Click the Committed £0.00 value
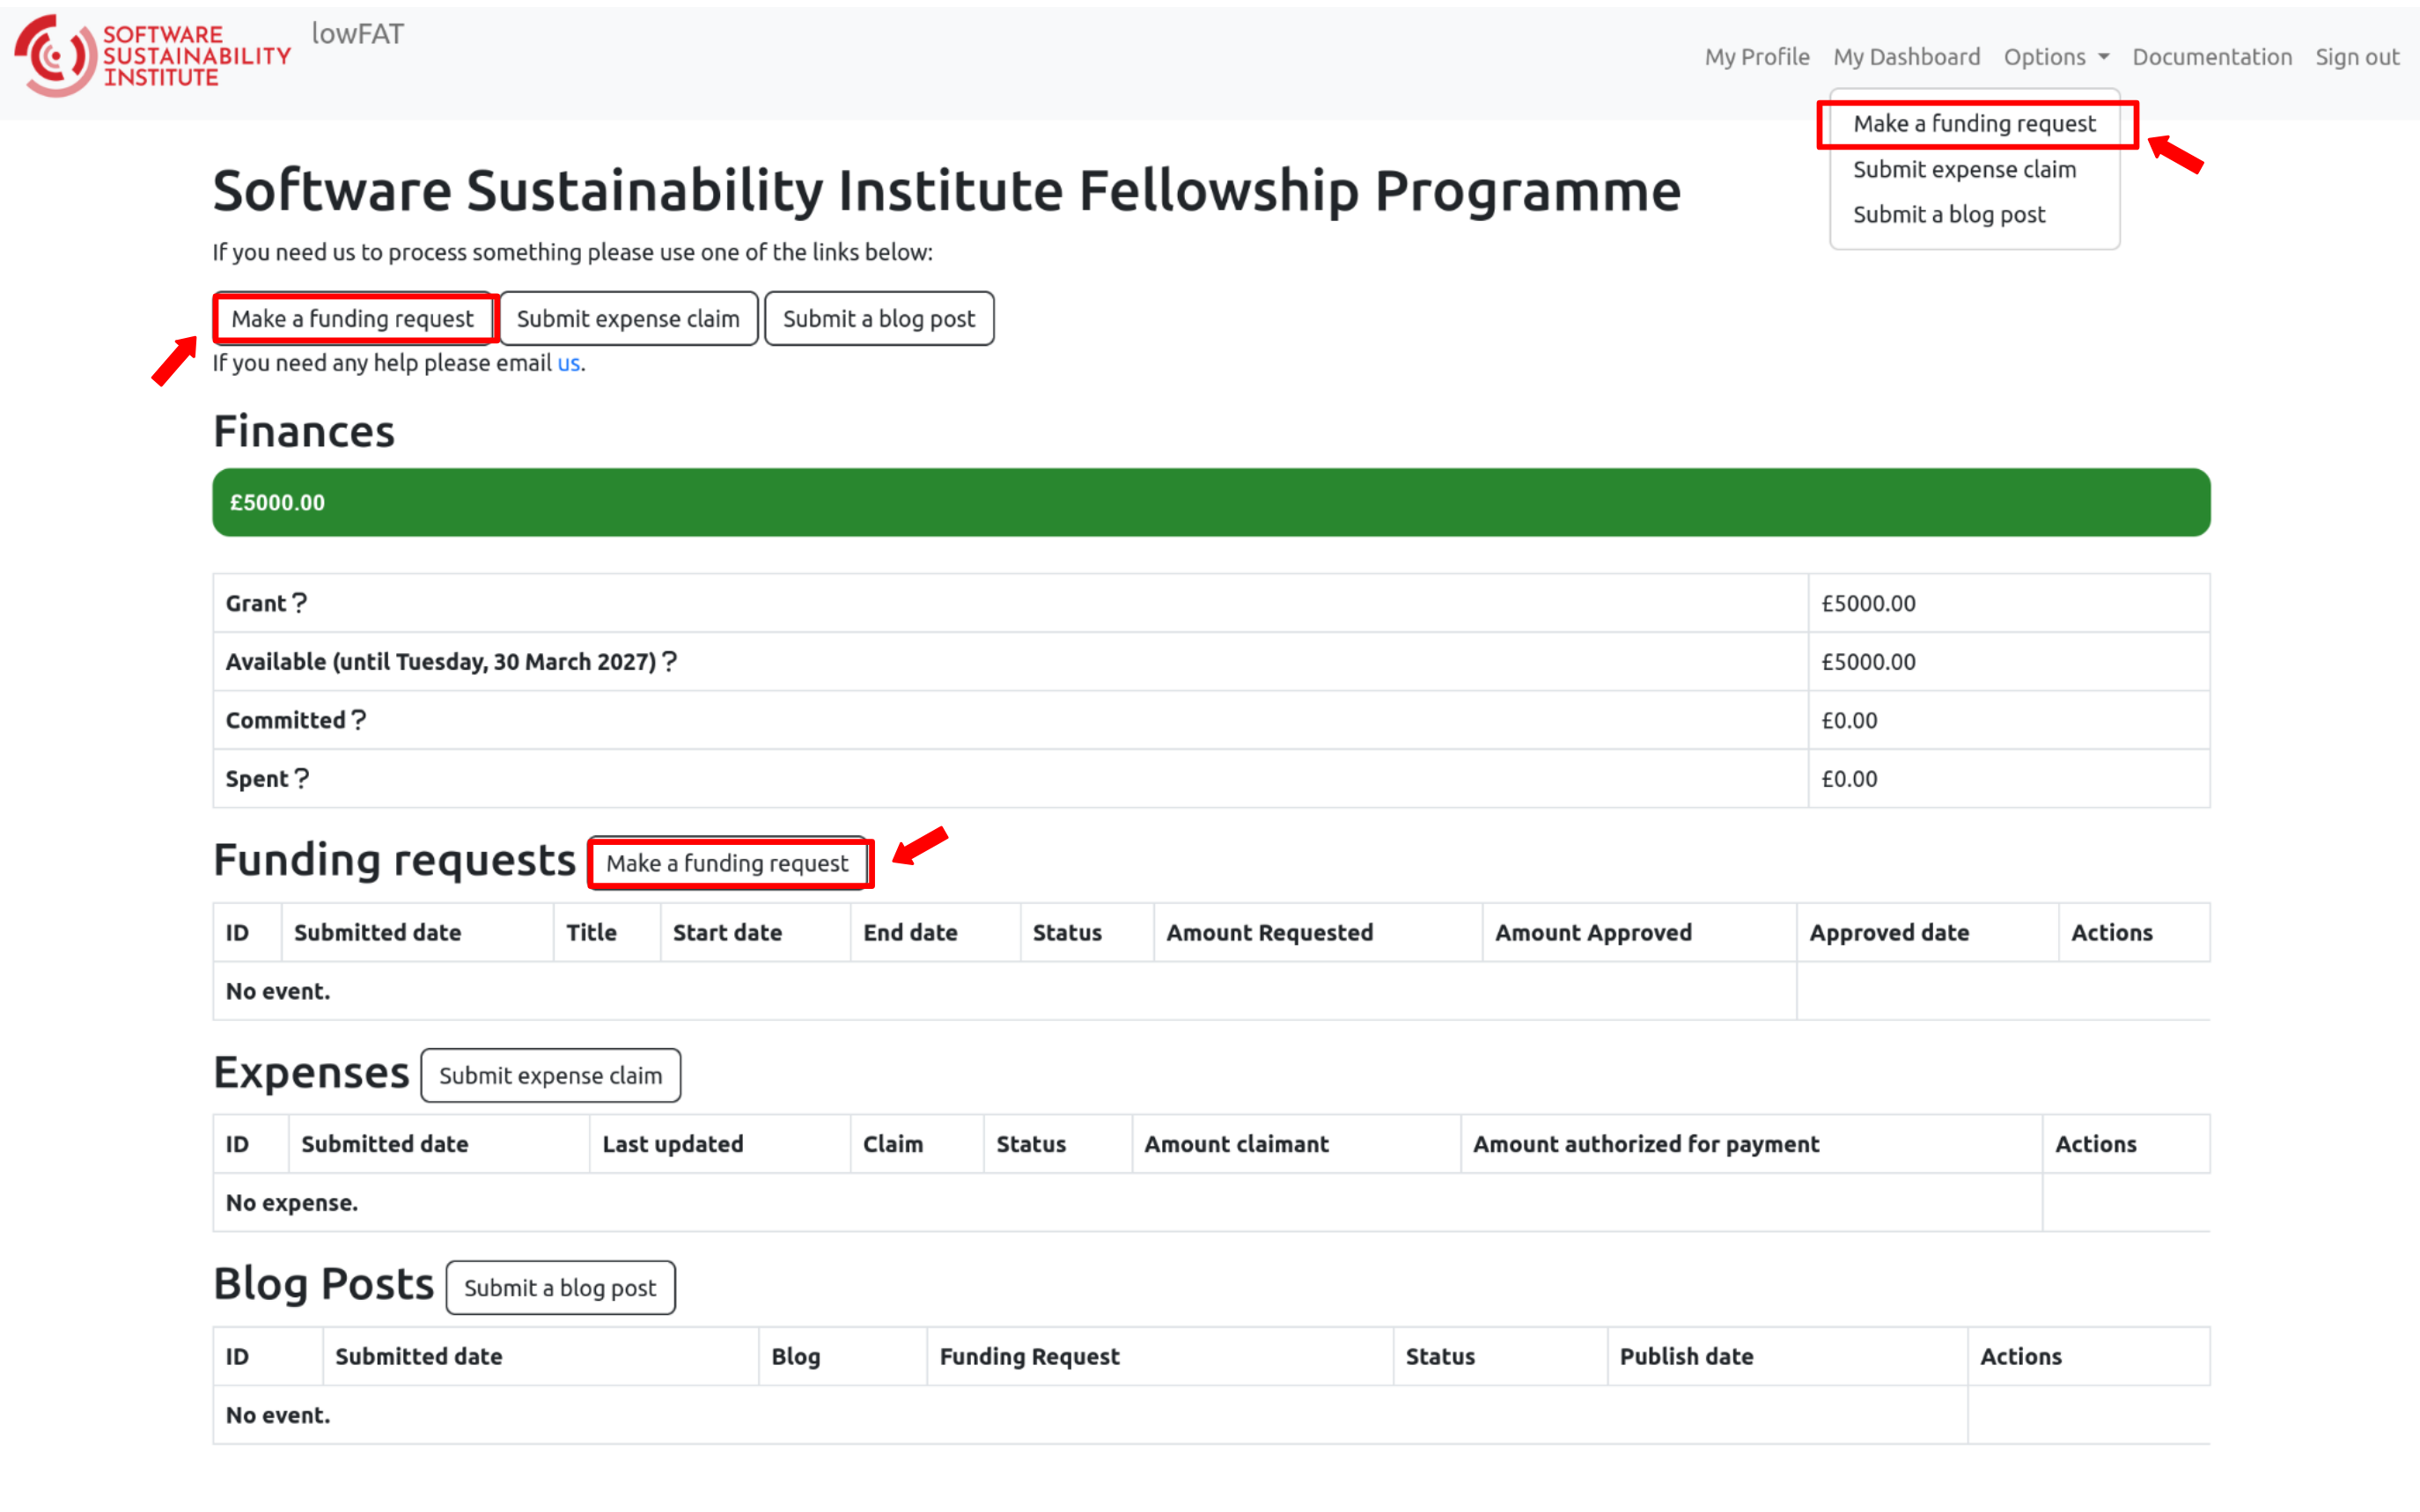Screen dimensions: 2420x1512 1849,720
